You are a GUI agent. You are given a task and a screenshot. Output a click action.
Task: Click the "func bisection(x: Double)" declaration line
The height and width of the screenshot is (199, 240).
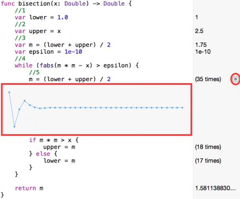[x=66, y=4]
